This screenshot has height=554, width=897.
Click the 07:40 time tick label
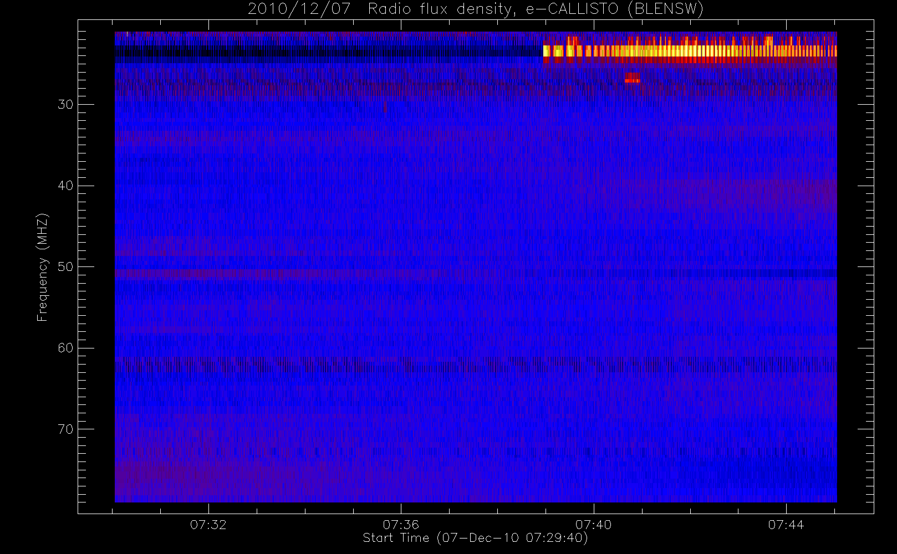pyautogui.click(x=593, y=525)
